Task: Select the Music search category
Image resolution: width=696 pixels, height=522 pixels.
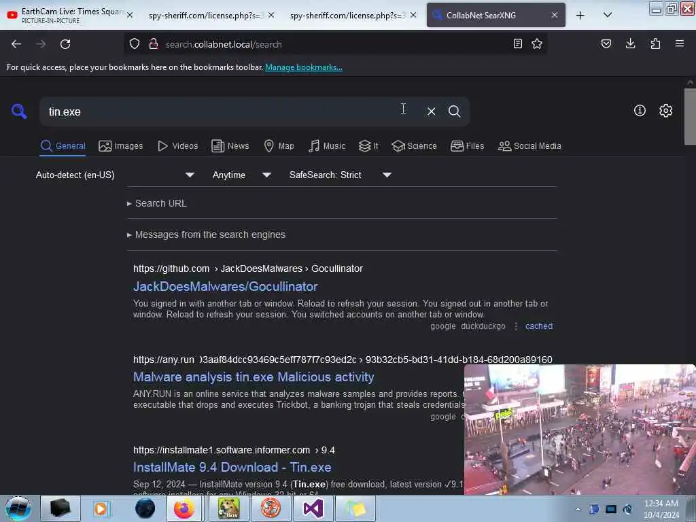Action: pos(327,146)
